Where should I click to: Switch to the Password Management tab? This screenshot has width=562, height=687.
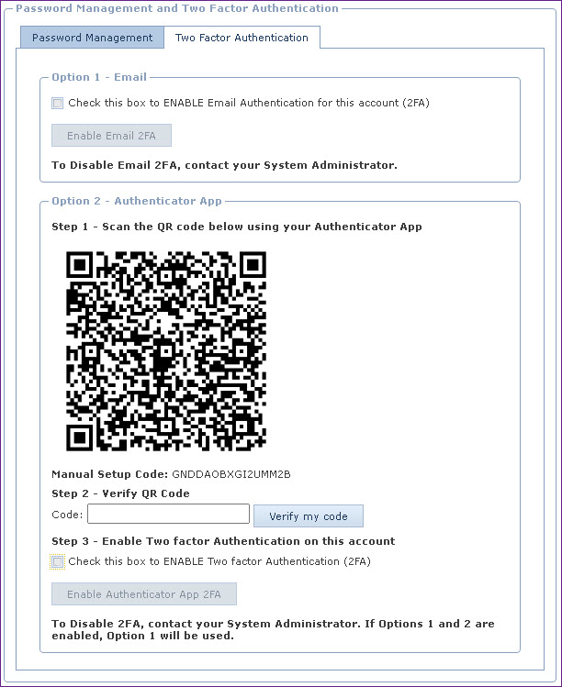(x=92, y=38)
